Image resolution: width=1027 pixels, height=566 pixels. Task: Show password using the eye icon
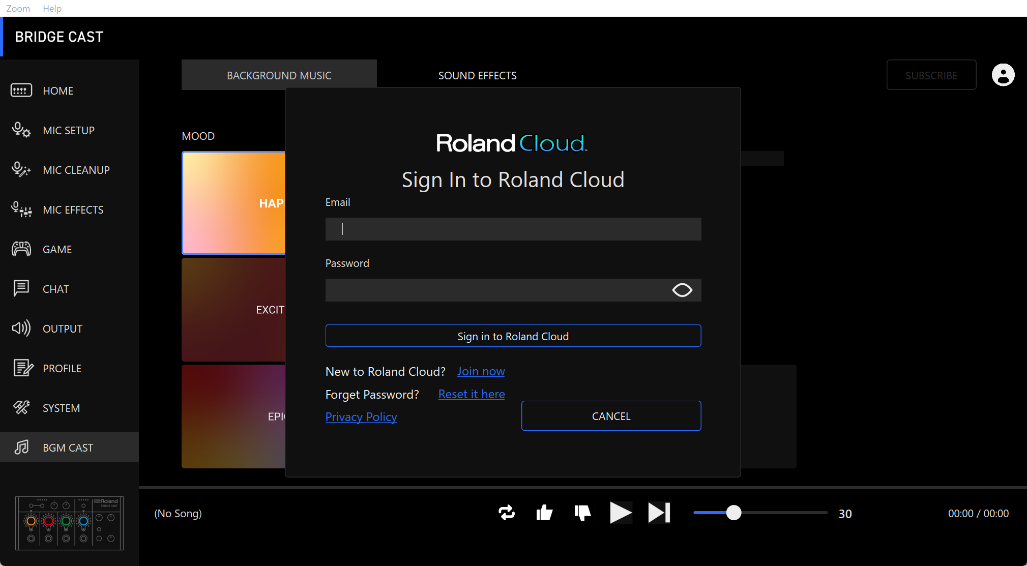click(x=682, y=290)
